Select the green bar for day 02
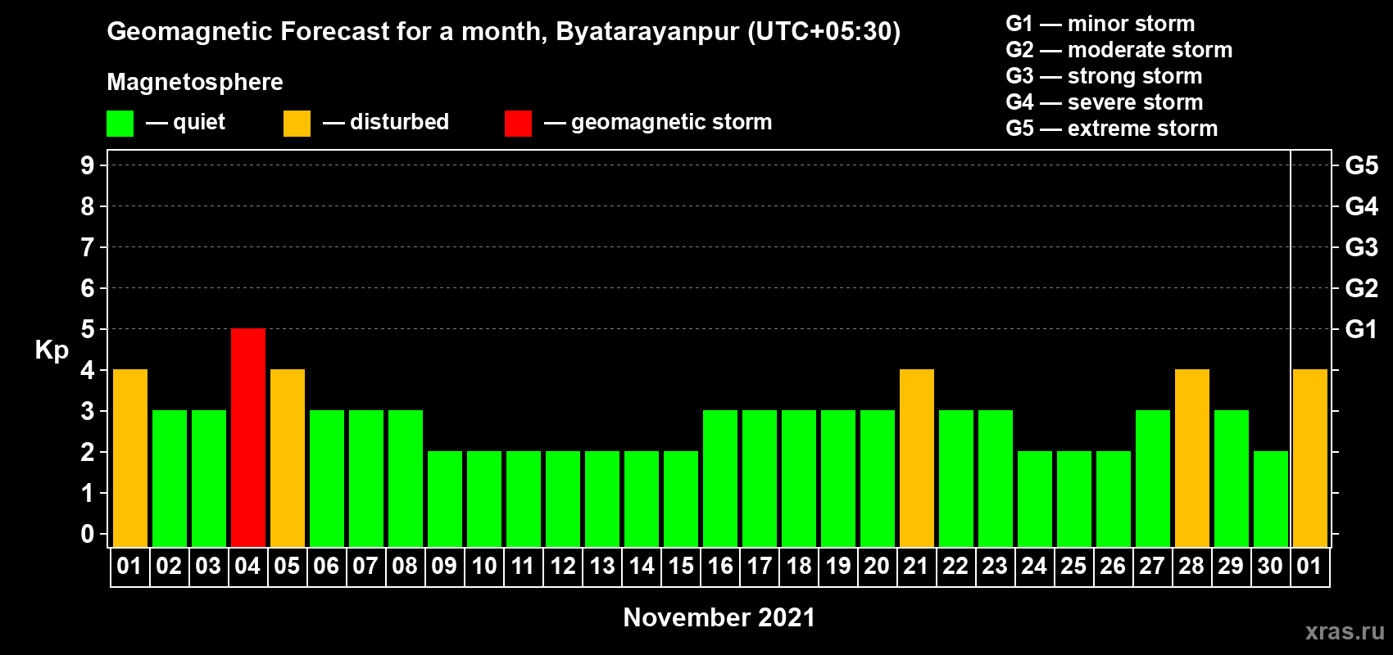The image size is (1393, 655). click(170, 479)
